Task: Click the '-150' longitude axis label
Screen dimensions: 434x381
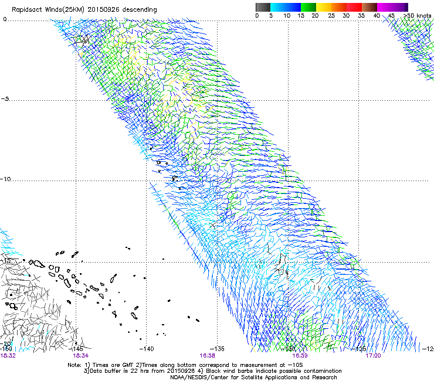Action: [6, 349]
